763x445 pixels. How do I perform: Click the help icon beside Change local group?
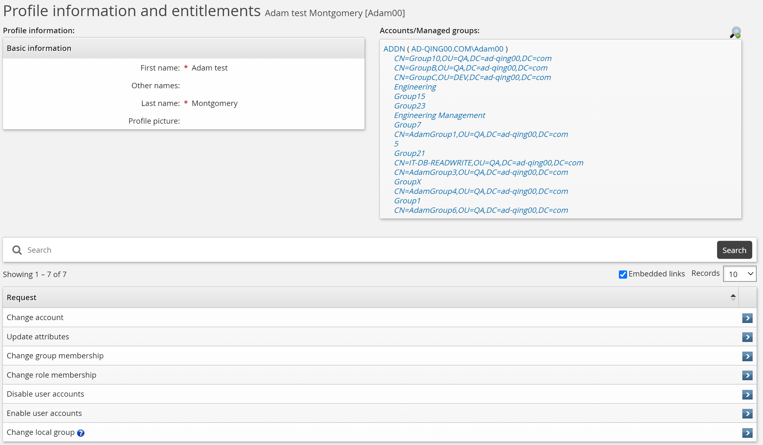tap(81, 433)
